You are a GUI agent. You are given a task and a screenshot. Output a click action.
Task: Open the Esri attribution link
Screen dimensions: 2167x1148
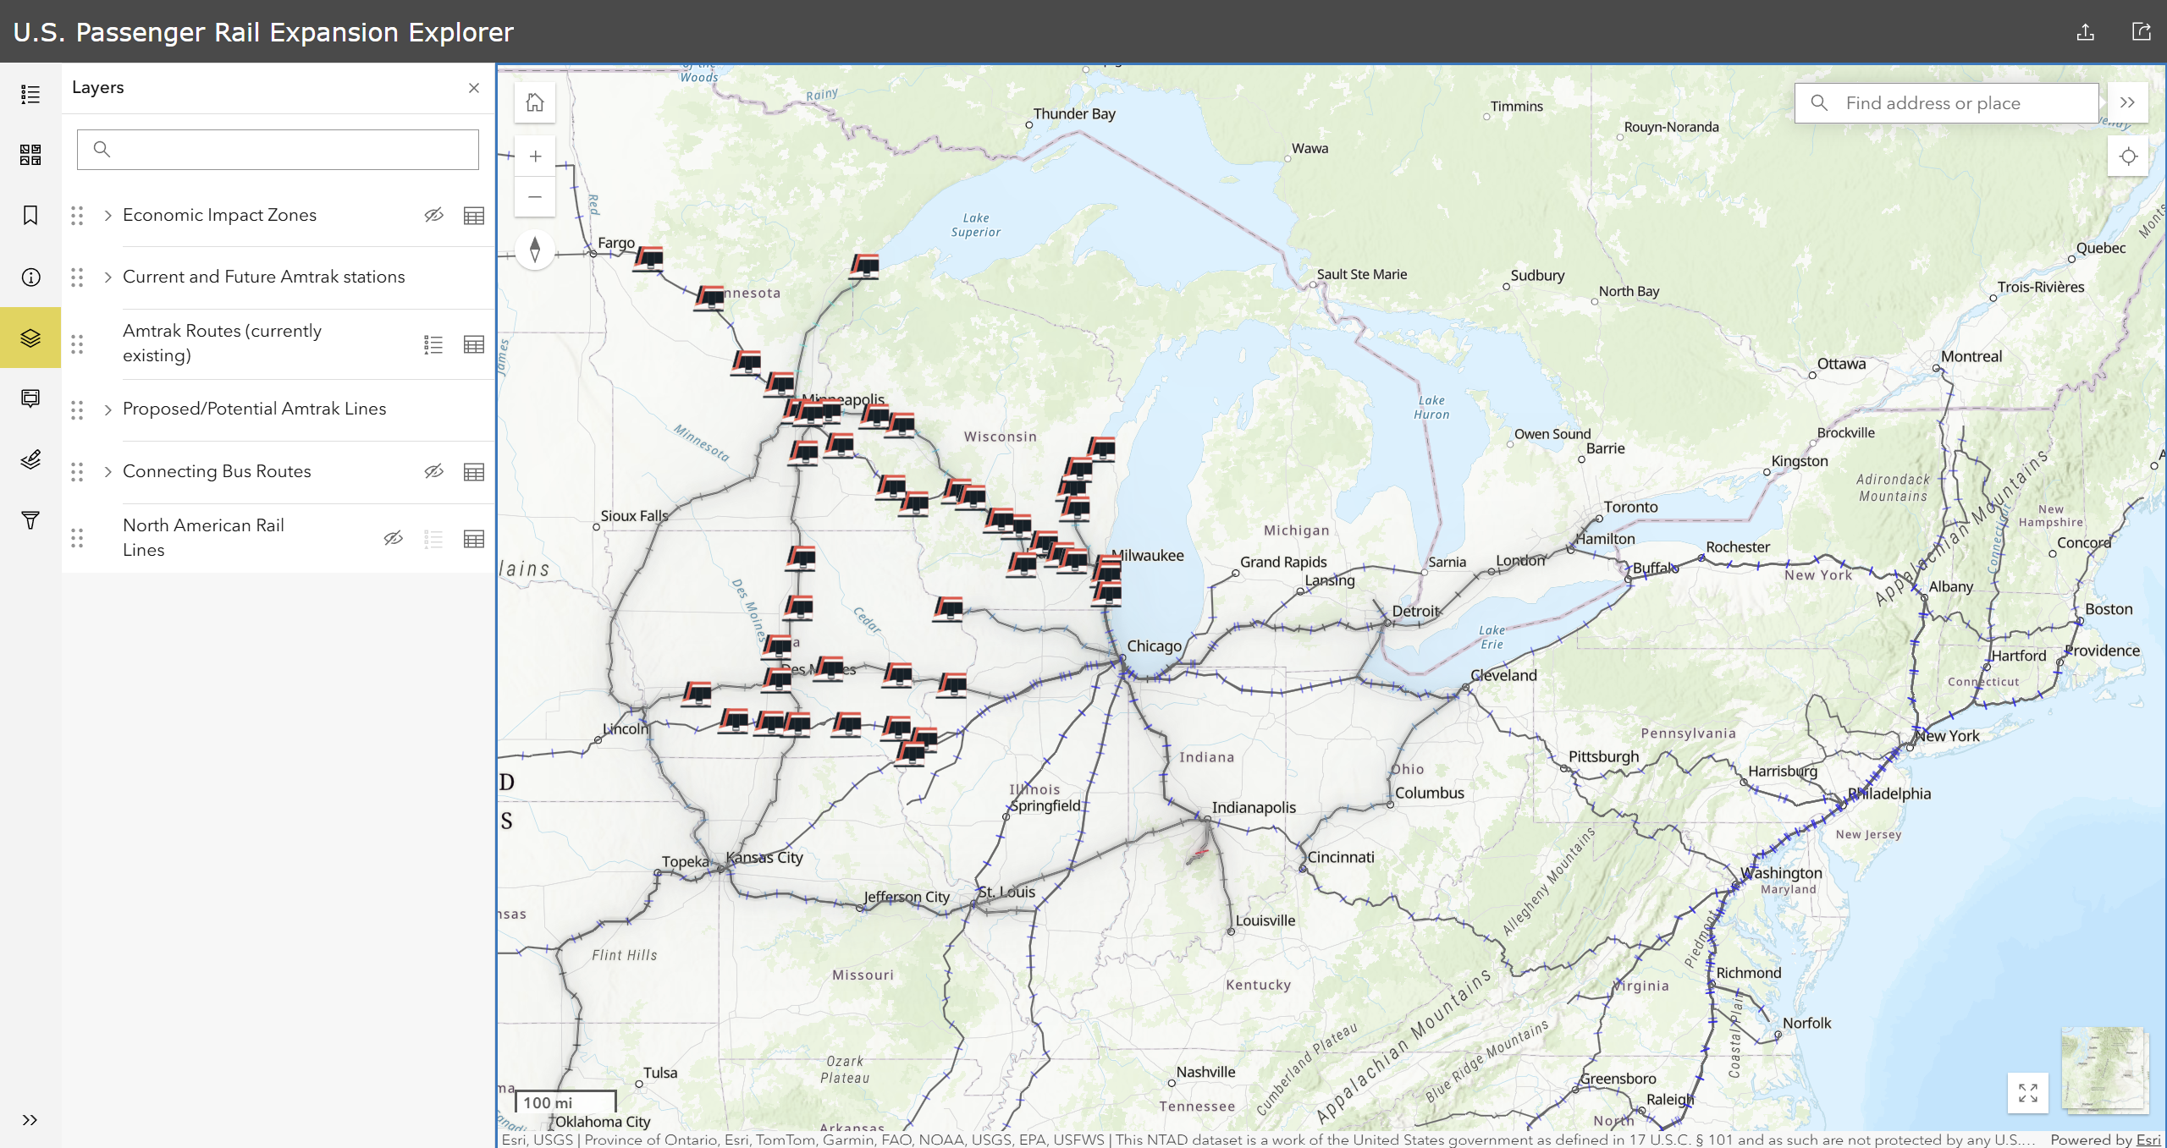[x=2148, y=1140]
